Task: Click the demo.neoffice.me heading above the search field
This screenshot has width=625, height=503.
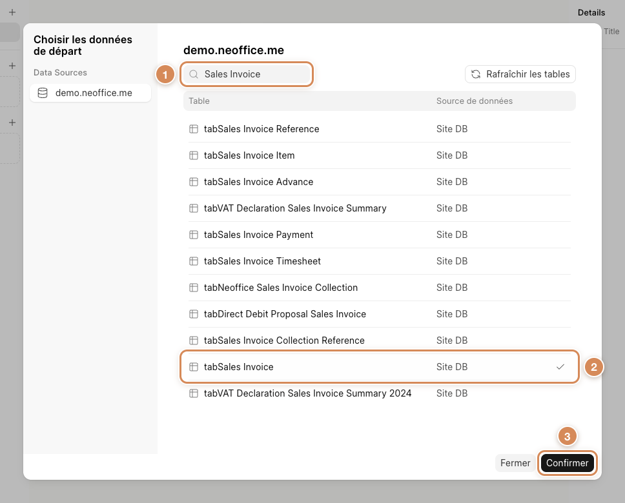Action: pos(234,50)
